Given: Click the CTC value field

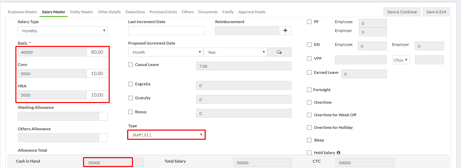Looking at the screenshot, I should pyautogui.click(x=365, y=163).
